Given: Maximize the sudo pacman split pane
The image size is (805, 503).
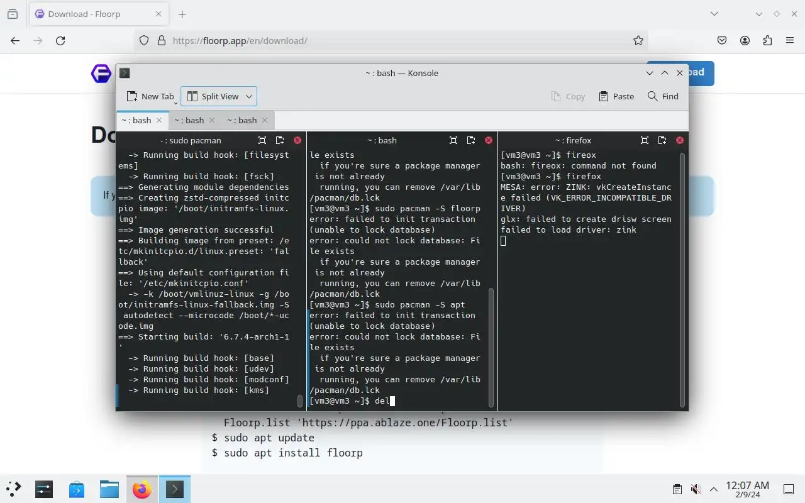Looking at the screenshot, I should pyautogui.click(x=262, y=140).
